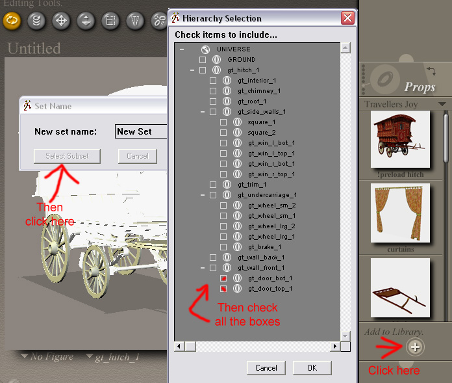Image resolution: width=452 pixels, height=383 pixels.
Task: Collapse the UNIVERSE tree node
Action: click(x=182, y=49)
